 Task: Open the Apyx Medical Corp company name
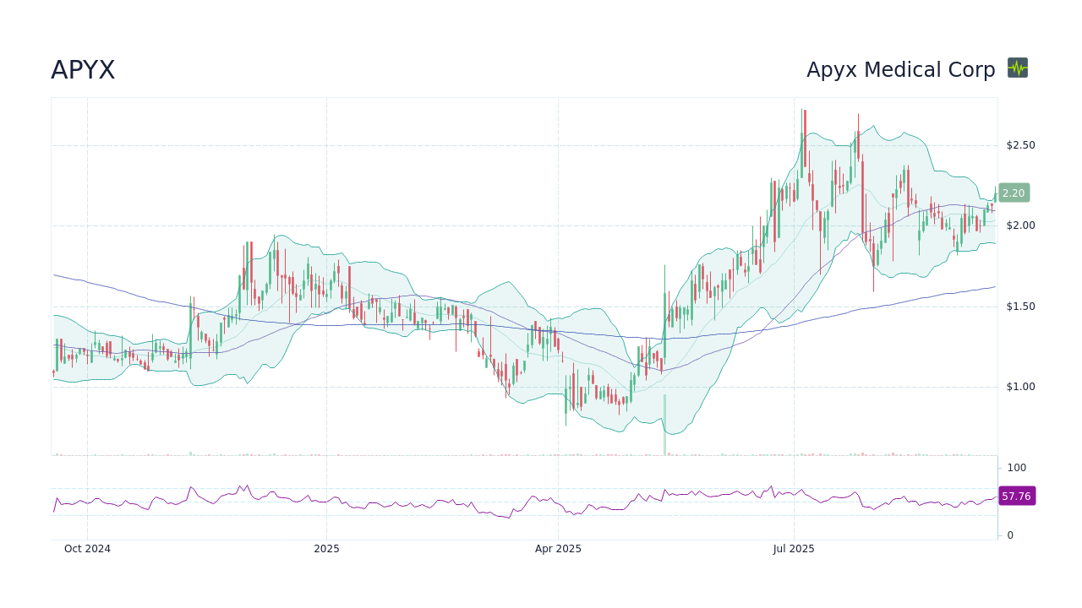(x=900, y=70)
